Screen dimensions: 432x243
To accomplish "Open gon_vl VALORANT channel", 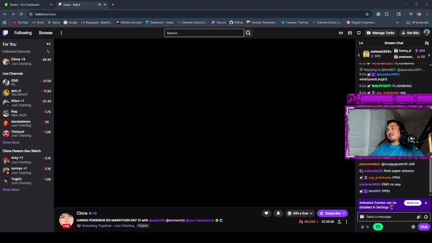I will point(27,92).
